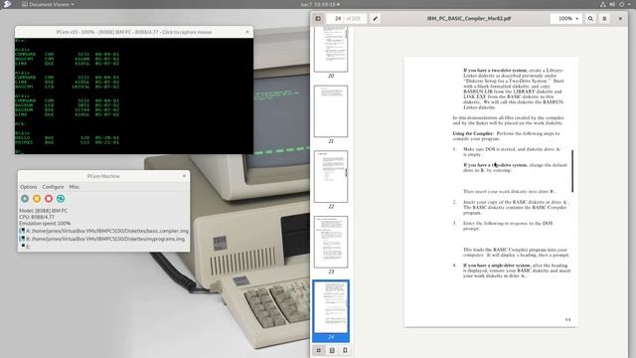The image size is (636, 358).
Task: Click the 'Using the Compiler:' heading in PDF
Action: (473, 133)
